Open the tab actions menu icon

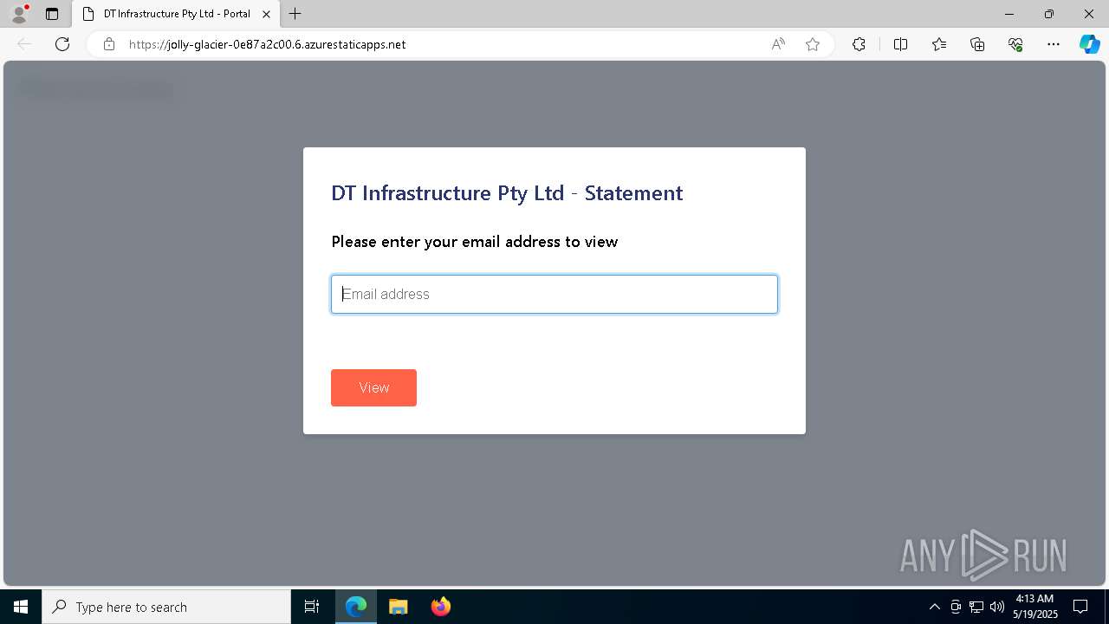52,14
